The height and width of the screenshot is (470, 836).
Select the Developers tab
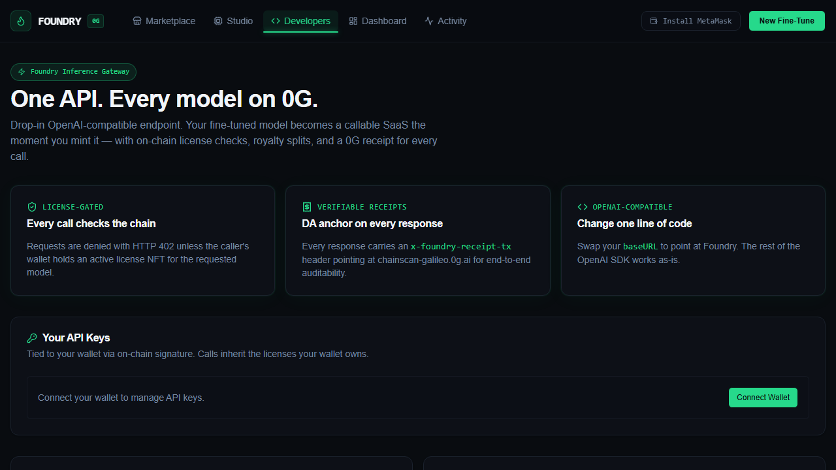pyautogui.click(x=300, y=21)
